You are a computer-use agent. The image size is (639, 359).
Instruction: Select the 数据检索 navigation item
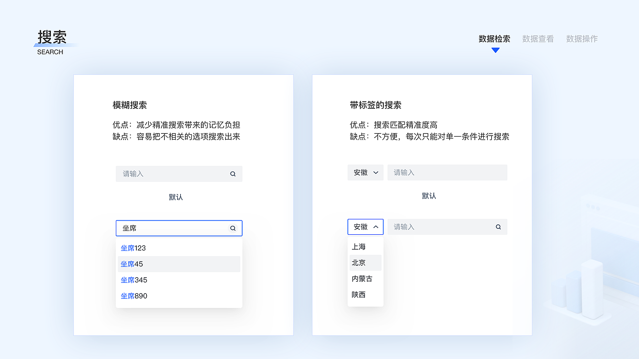click(495, 38)
